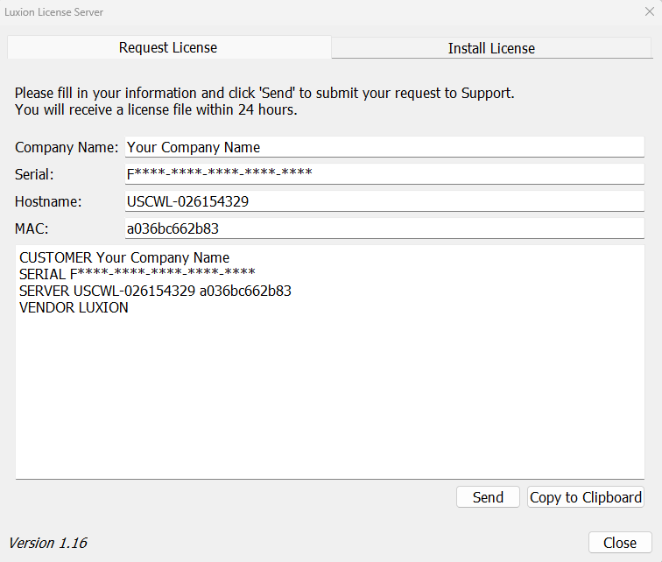662x562 pixels.
Task: Click the 'Serial:' label
Action: pos(34,174)
